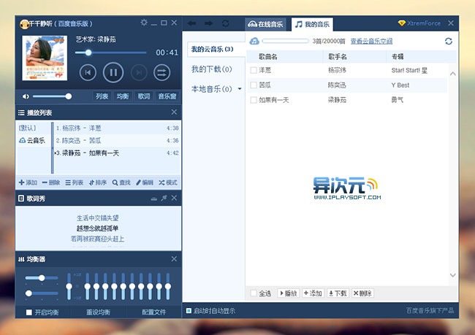
Task: Click the 添加 button below song list
Action: point(313,293)
